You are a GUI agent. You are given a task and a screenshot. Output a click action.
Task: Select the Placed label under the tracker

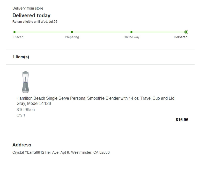18,37
